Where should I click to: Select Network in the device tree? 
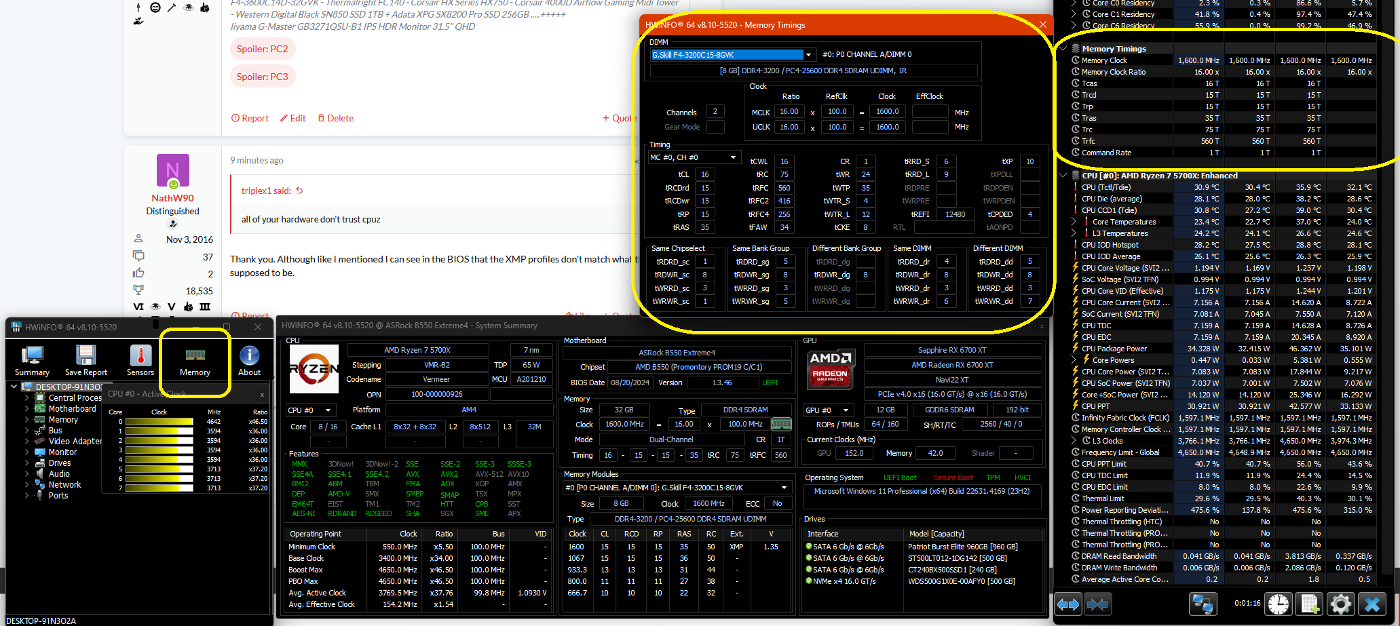click(x=64, y=485)
